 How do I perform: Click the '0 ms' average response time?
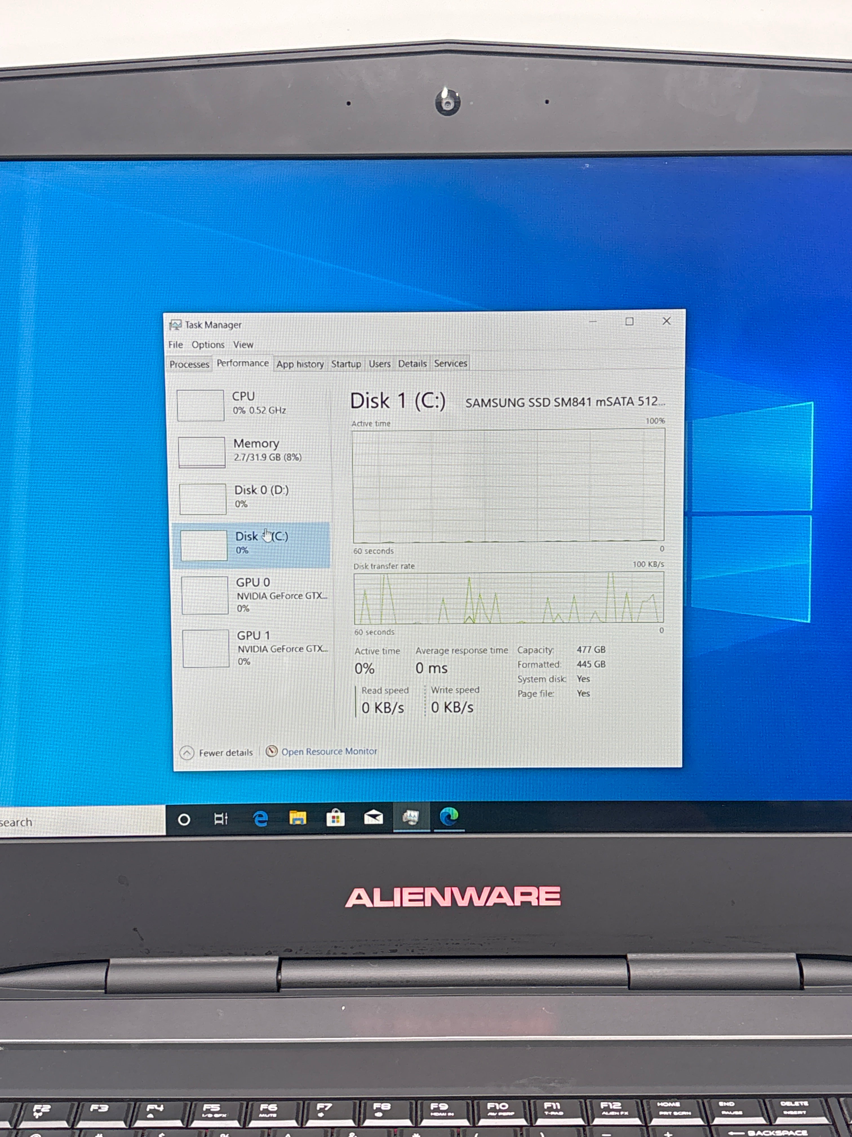tap(431, 668)
